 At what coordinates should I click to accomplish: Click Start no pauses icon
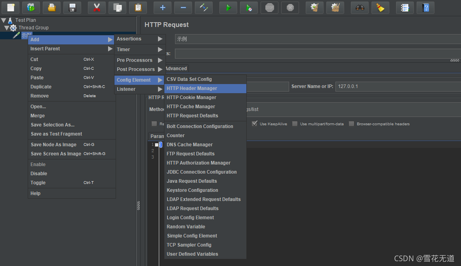(249, 8)
